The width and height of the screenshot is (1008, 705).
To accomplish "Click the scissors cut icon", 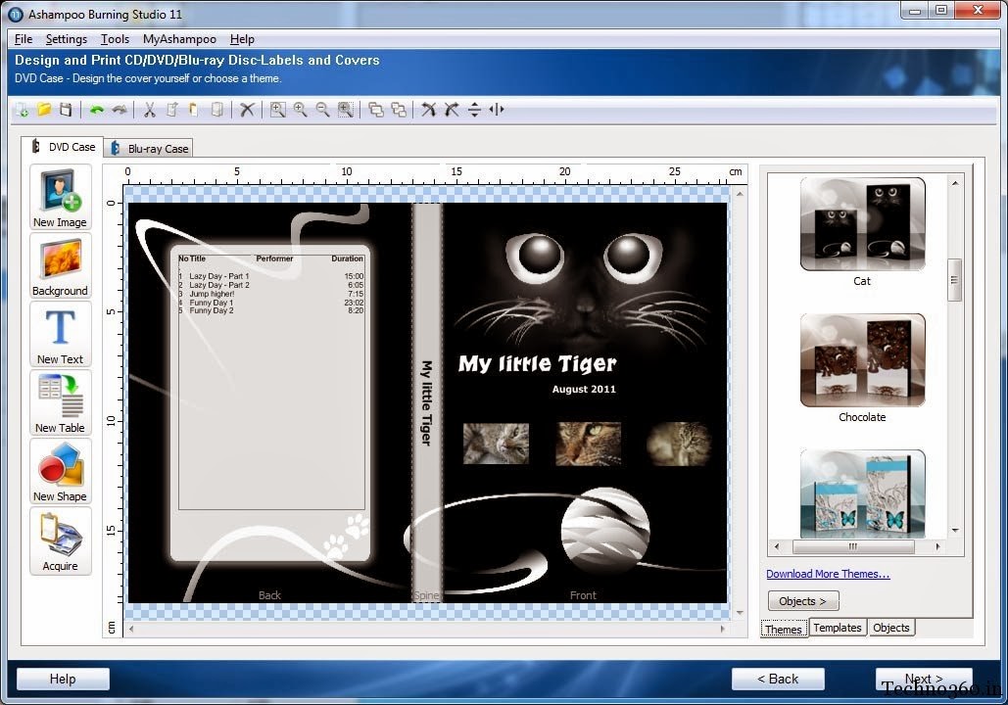I will tap(149, 110).
